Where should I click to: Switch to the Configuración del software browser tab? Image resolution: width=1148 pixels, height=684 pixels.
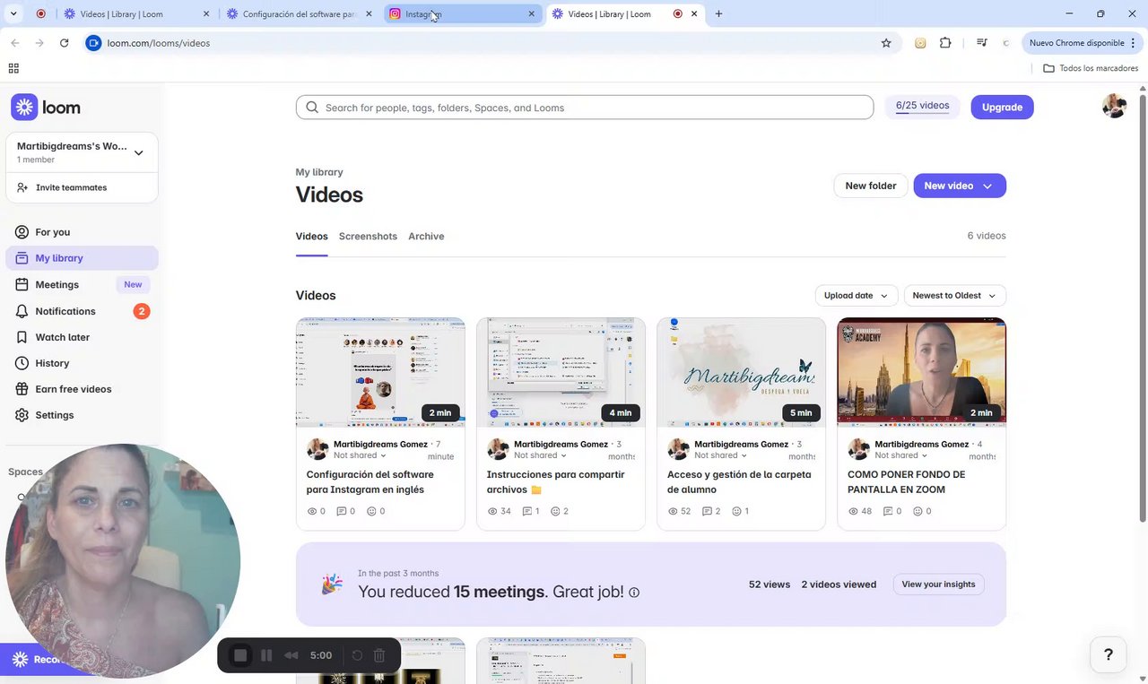300,14
